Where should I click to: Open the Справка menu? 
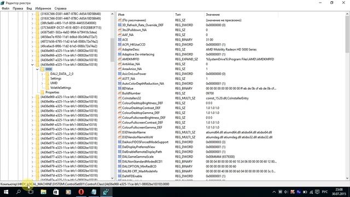coord(60,8)
